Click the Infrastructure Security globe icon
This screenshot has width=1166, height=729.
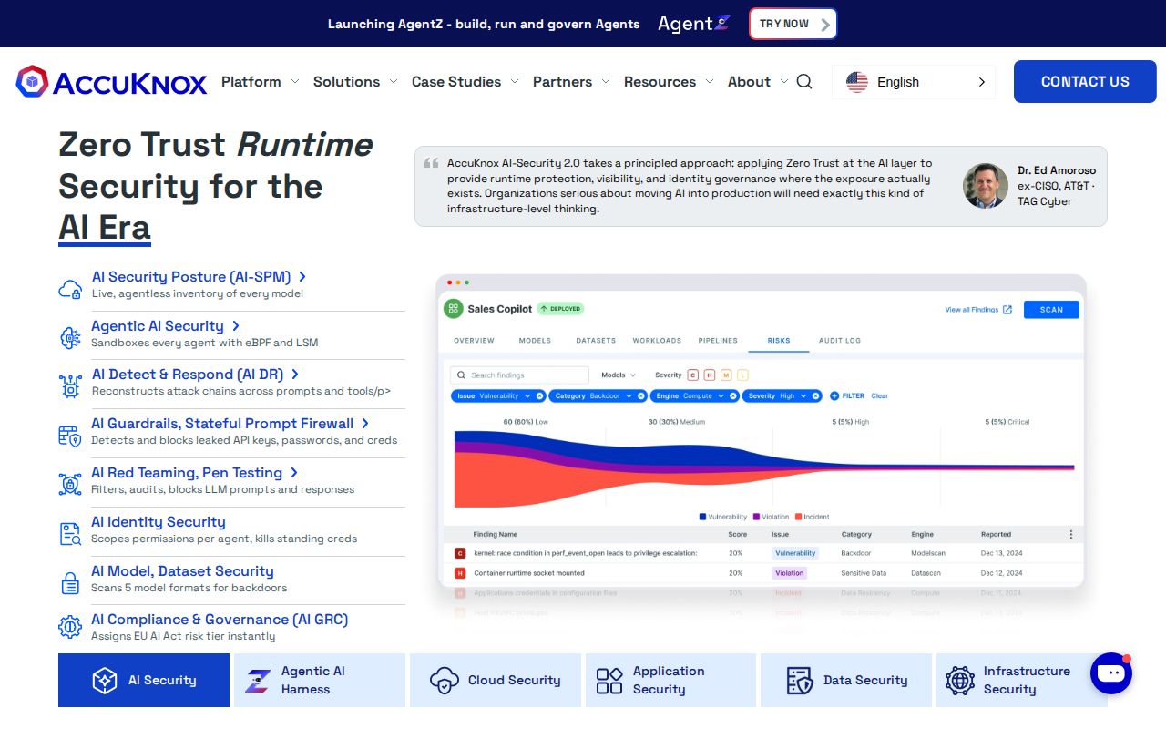coord(960,681)
